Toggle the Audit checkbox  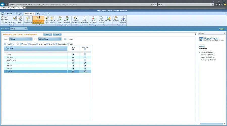coord(68,44)
